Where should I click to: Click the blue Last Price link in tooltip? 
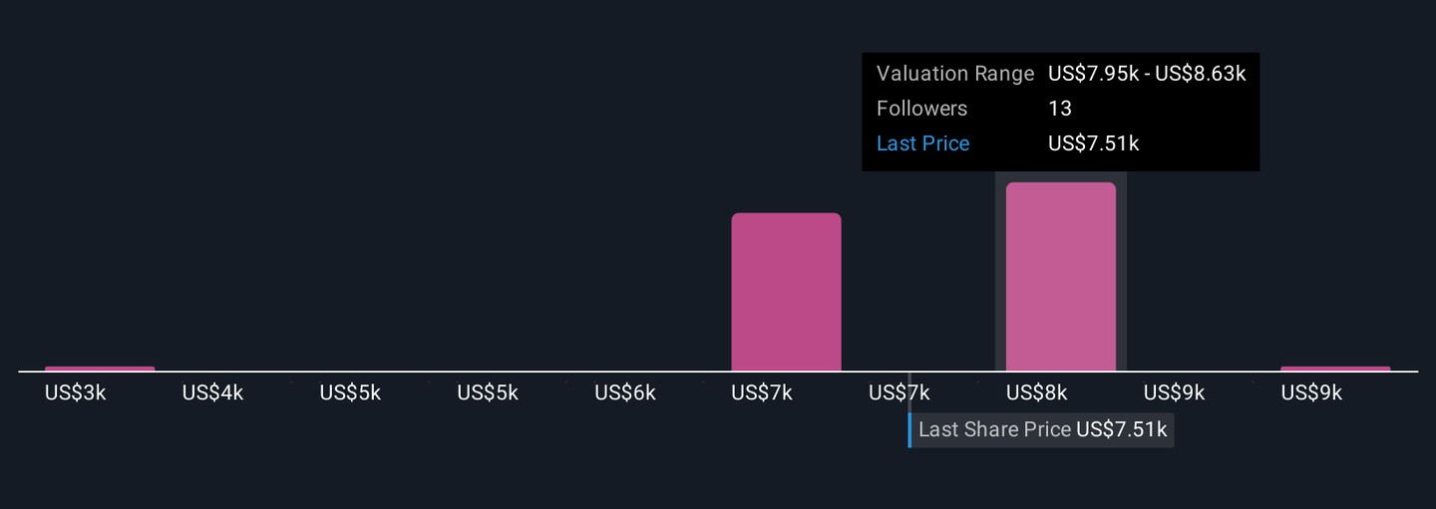pyautogui.click(x=922, y=143)
